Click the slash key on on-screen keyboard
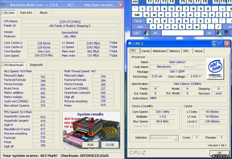 [x=218, y=27]
